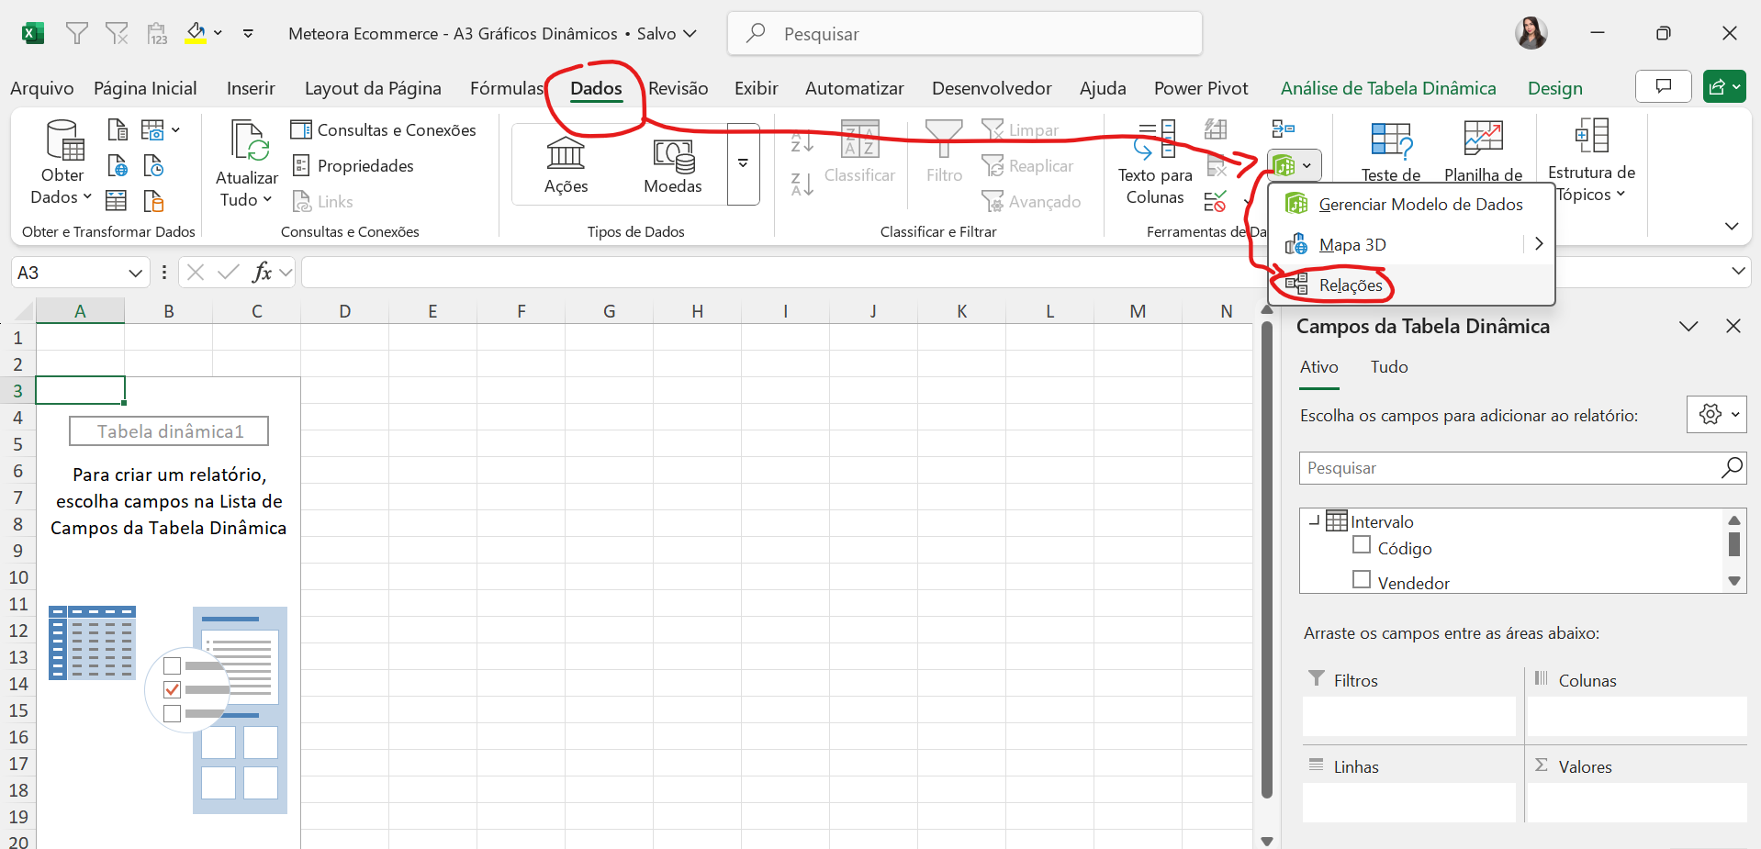This screenshot has height=849, width=1761.
Task: Expand the Tipos de Dados gallery
Action: [x=743, y=164]
